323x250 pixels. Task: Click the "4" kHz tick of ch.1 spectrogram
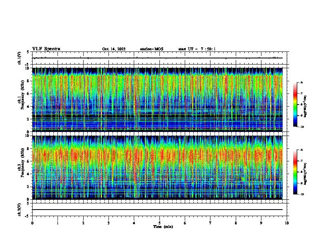click(x=29, y=107)
